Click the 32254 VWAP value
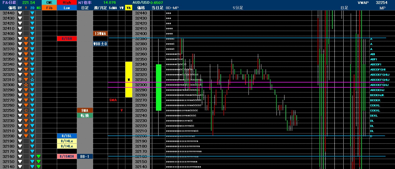The width and height of the screenshot is (395, 169). point(382,3)
